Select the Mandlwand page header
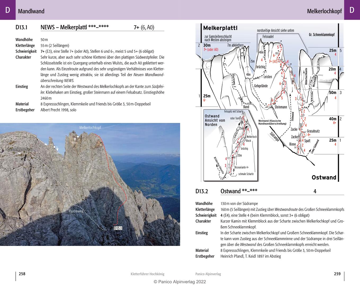The height and width of the screenshot is (289, 360). click(31, 11)
